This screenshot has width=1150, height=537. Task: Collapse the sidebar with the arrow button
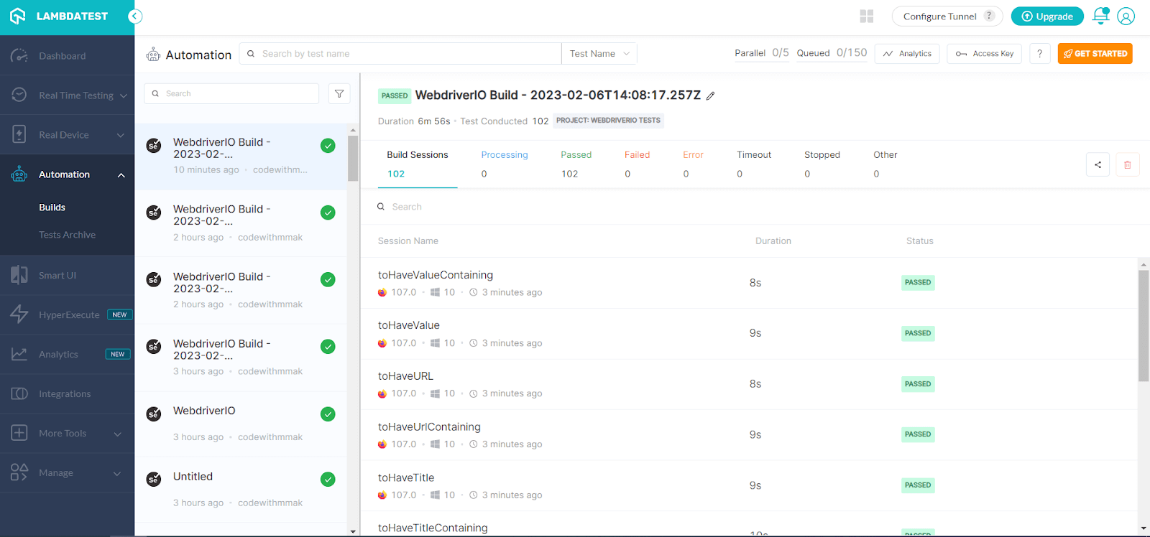(135, 17)
